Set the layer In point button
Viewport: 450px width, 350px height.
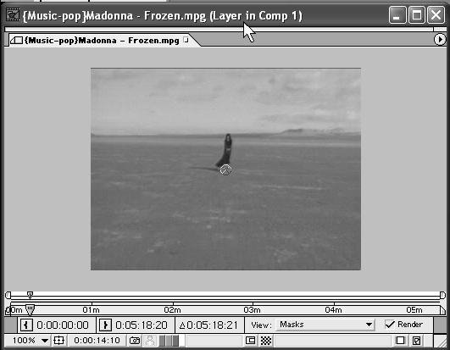26,325
